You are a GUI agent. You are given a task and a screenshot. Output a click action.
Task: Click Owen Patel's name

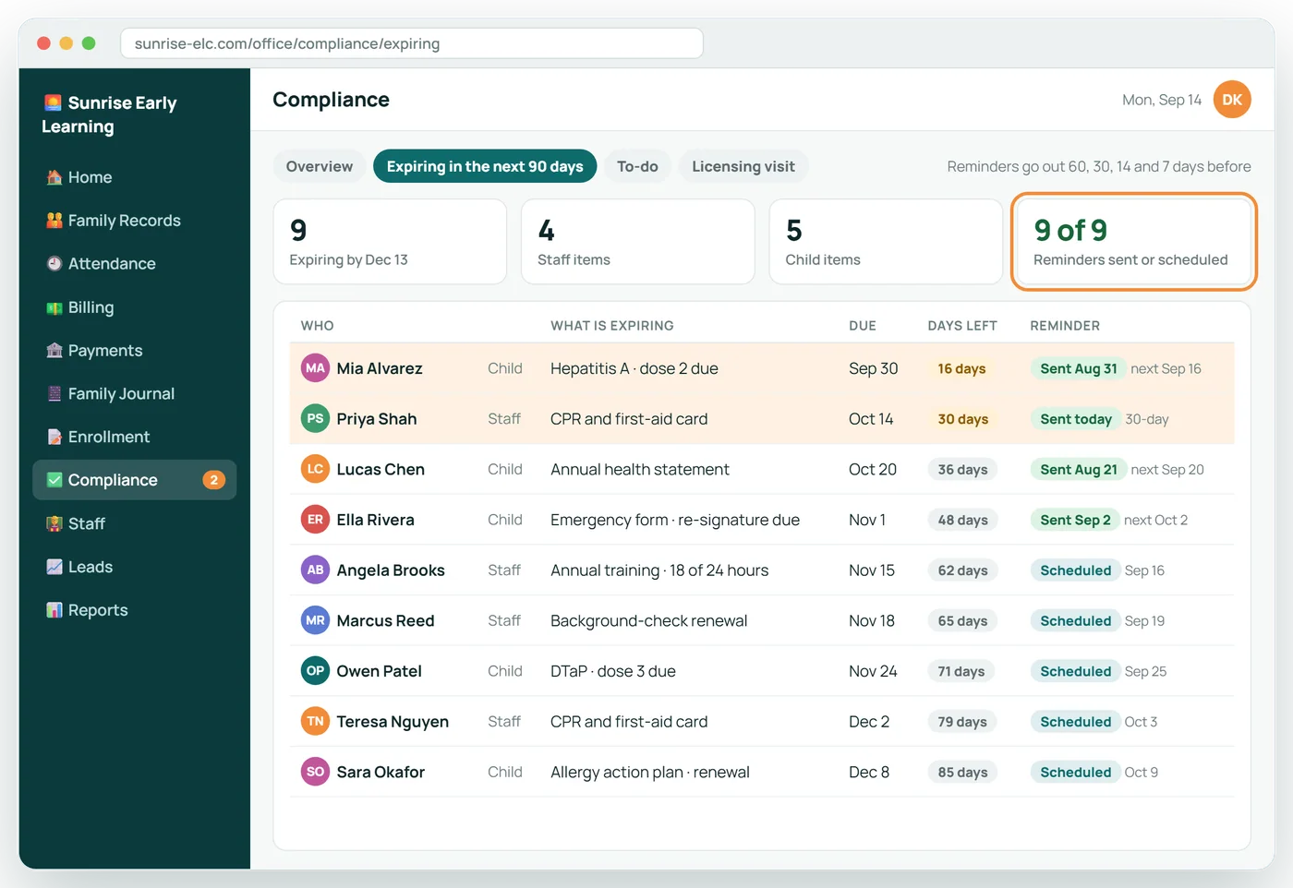click(x=379, y=671)
